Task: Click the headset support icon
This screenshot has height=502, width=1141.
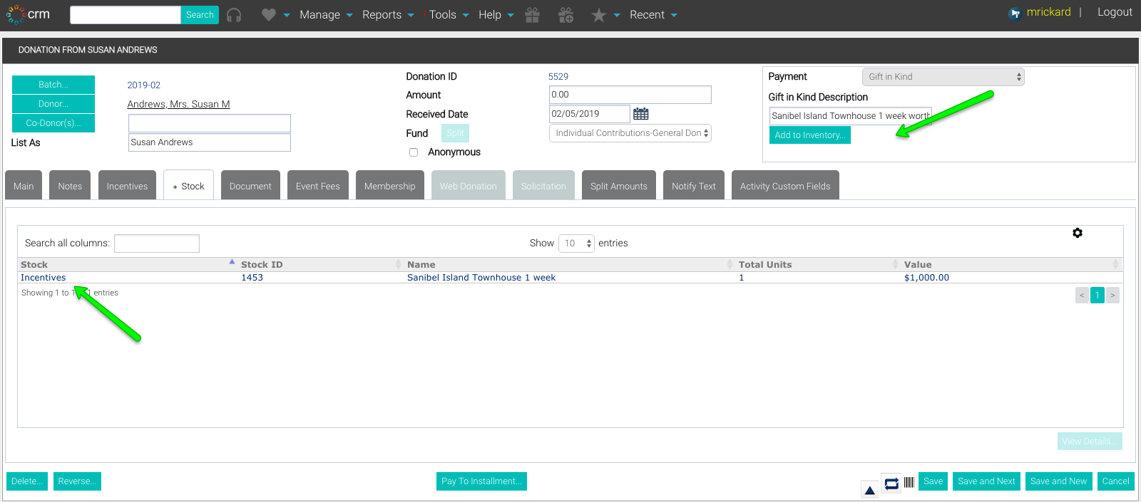Action: [234, 15]
